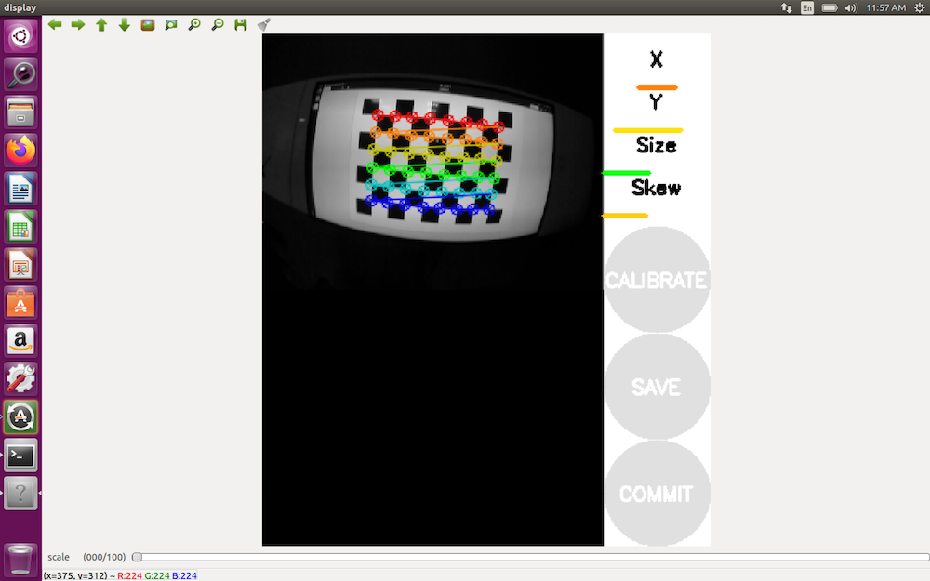
Task: Select the up arrow navigation icon
Action: point(100,24)
